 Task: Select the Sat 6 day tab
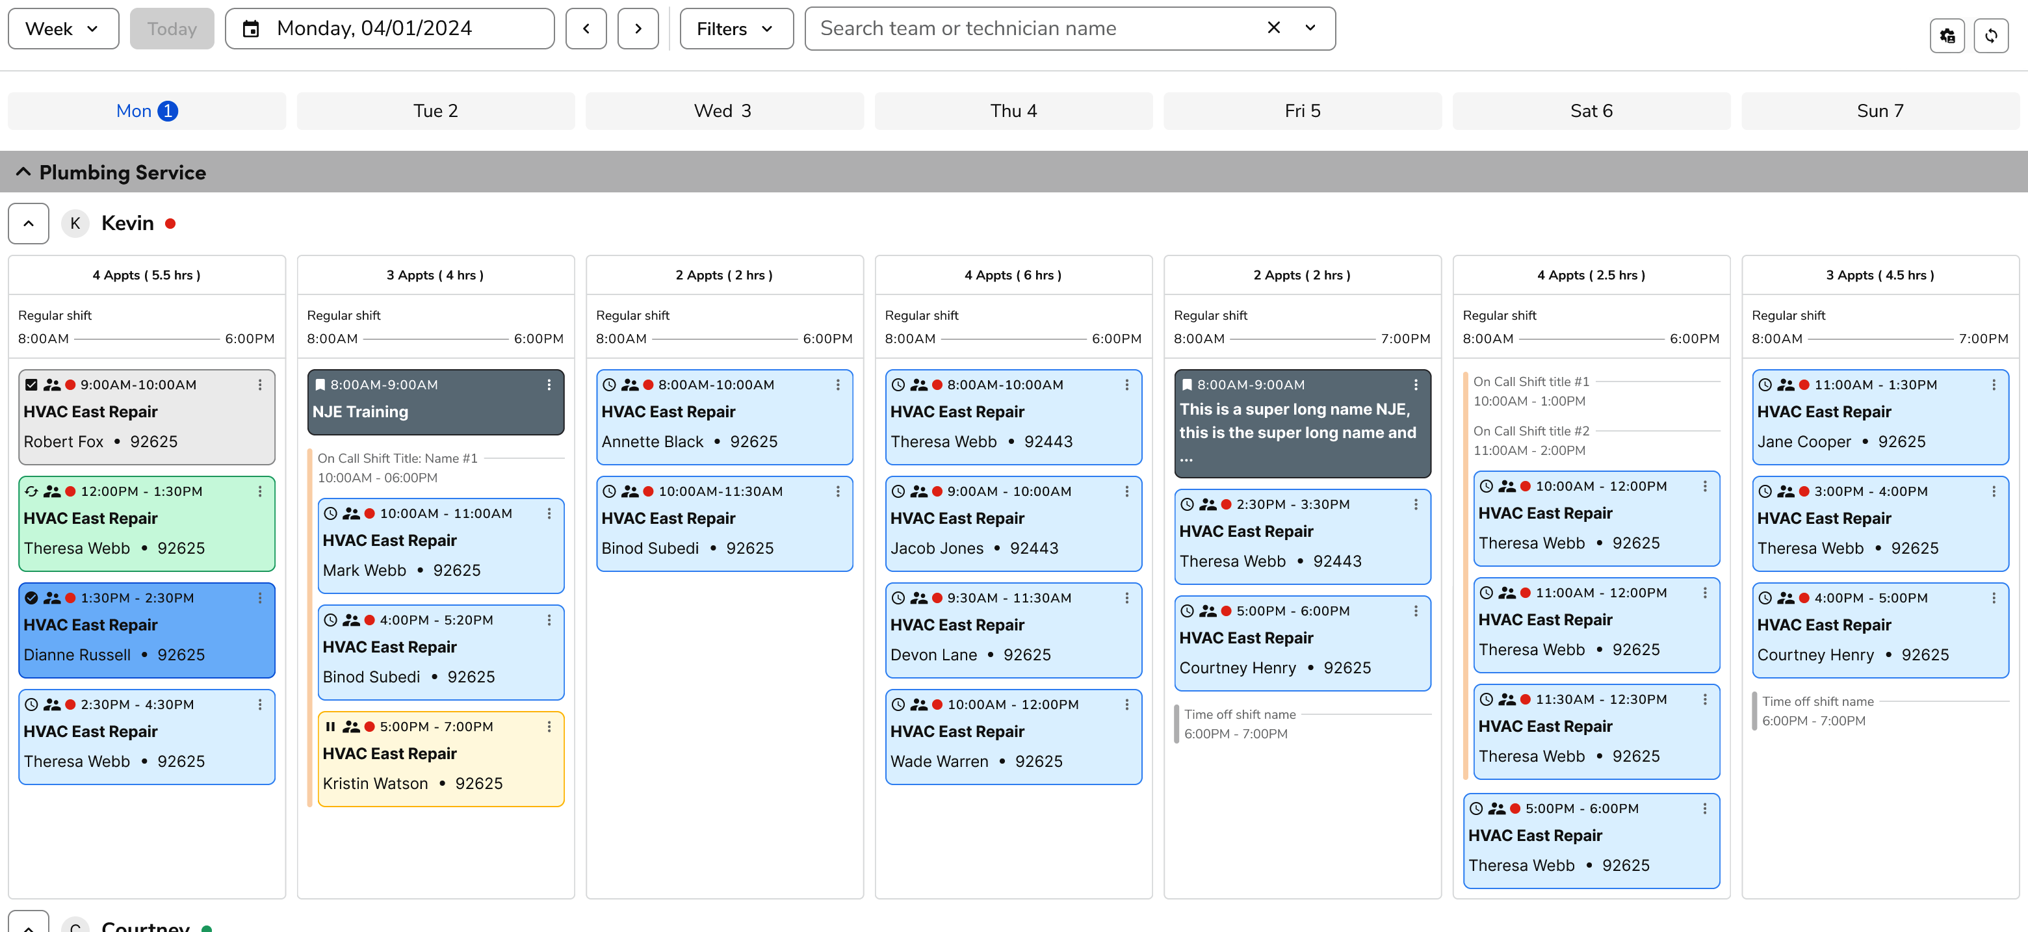coord(1591,111)
